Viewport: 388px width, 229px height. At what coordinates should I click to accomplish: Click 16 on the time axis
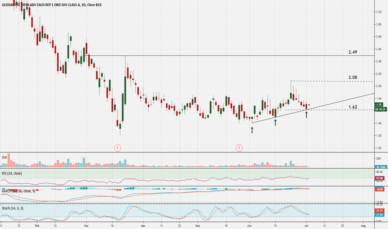point(112,226)
